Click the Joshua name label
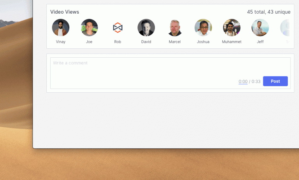Screen dimensions: 299x180 (203, 42)
